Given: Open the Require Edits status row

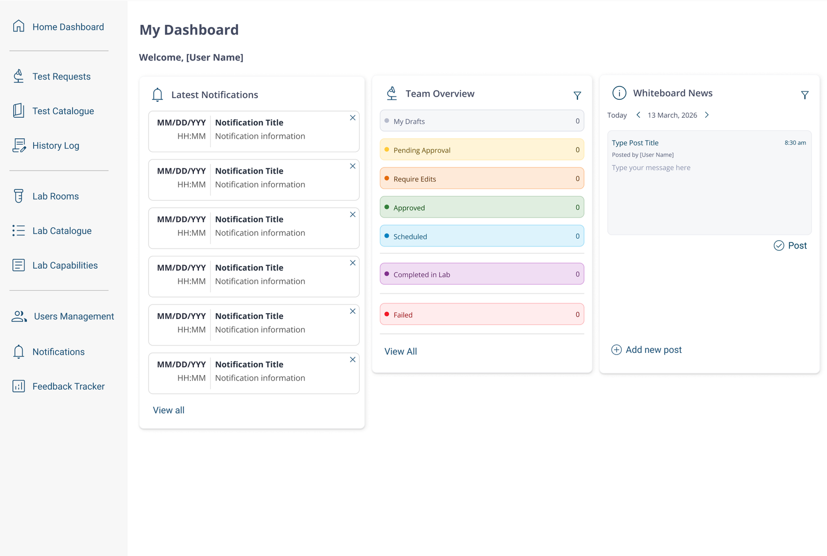Looking at the screenshot, I should (x=482, y=178).
